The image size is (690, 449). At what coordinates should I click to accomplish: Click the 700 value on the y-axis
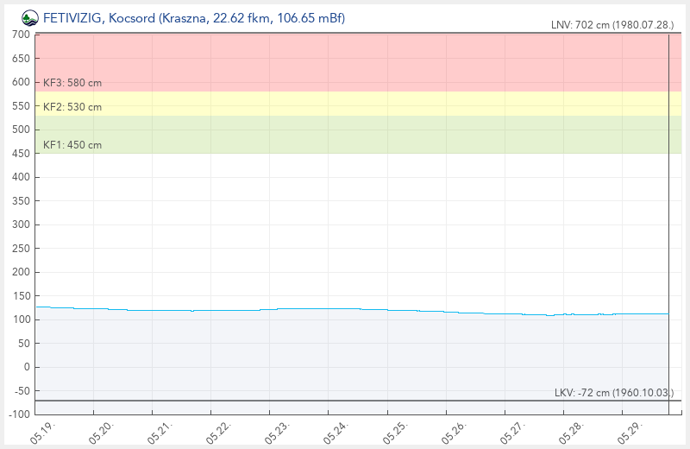click(21, 35)
